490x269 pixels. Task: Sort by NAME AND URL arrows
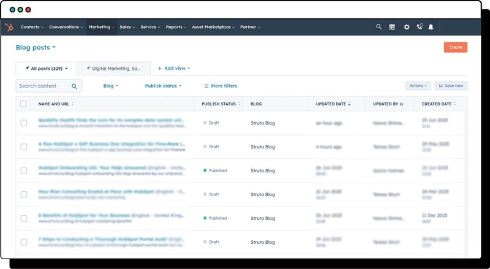73,104
